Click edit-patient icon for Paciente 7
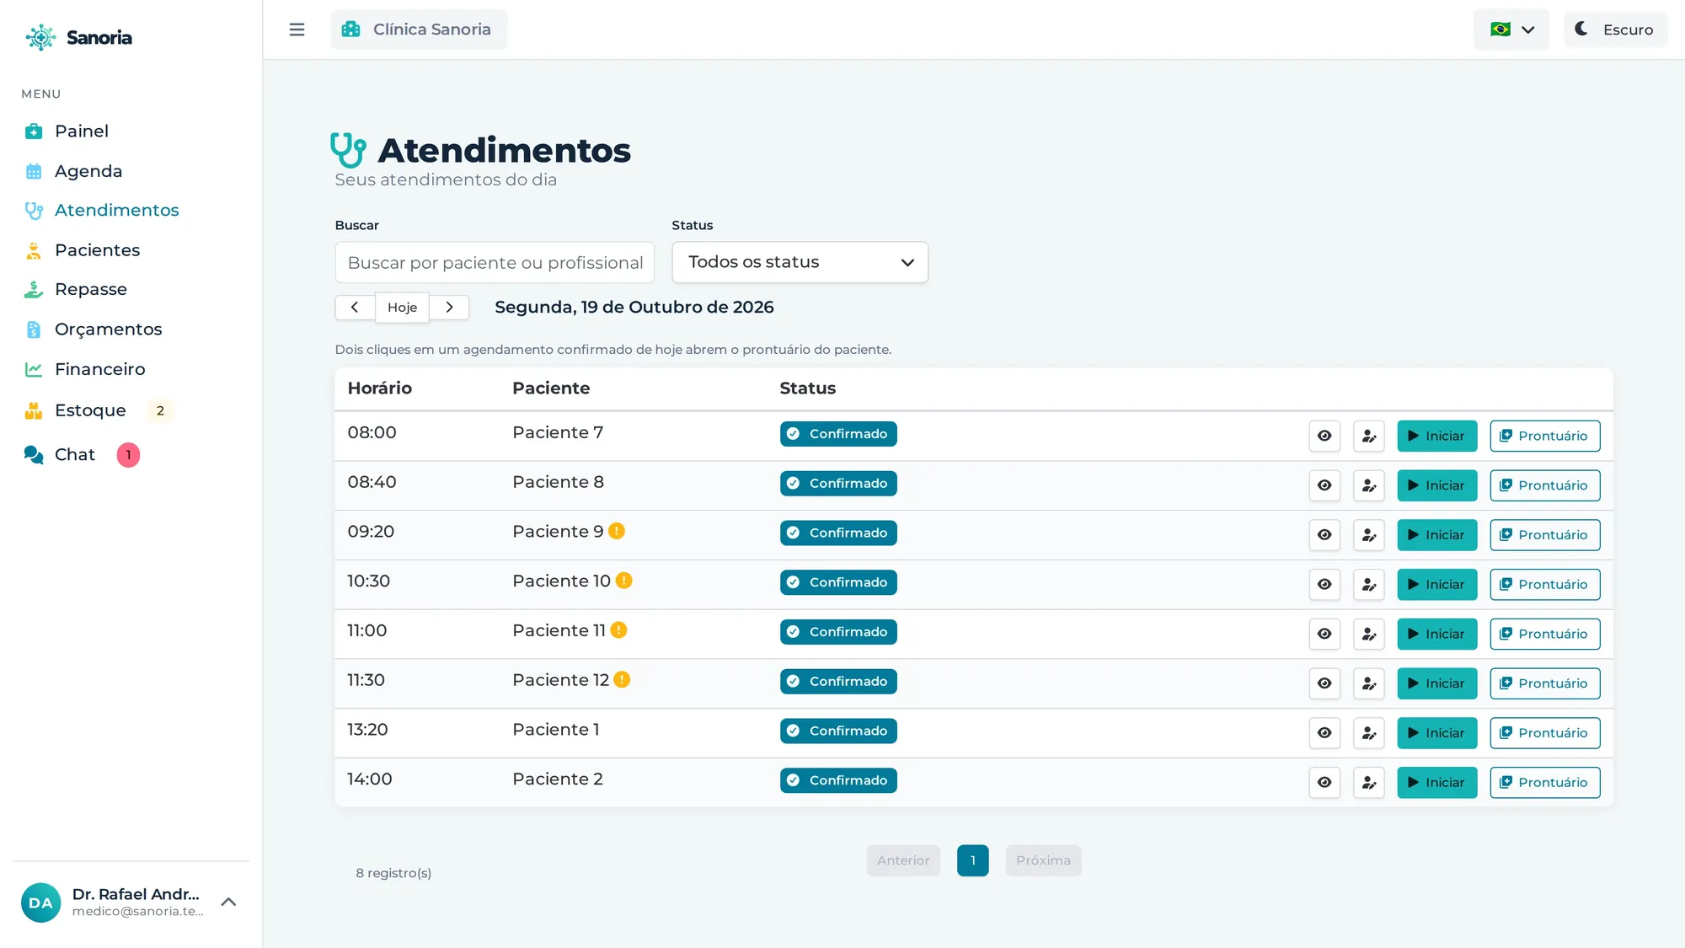Viewport: 1685px width, 948px height. coord(1369,436)
